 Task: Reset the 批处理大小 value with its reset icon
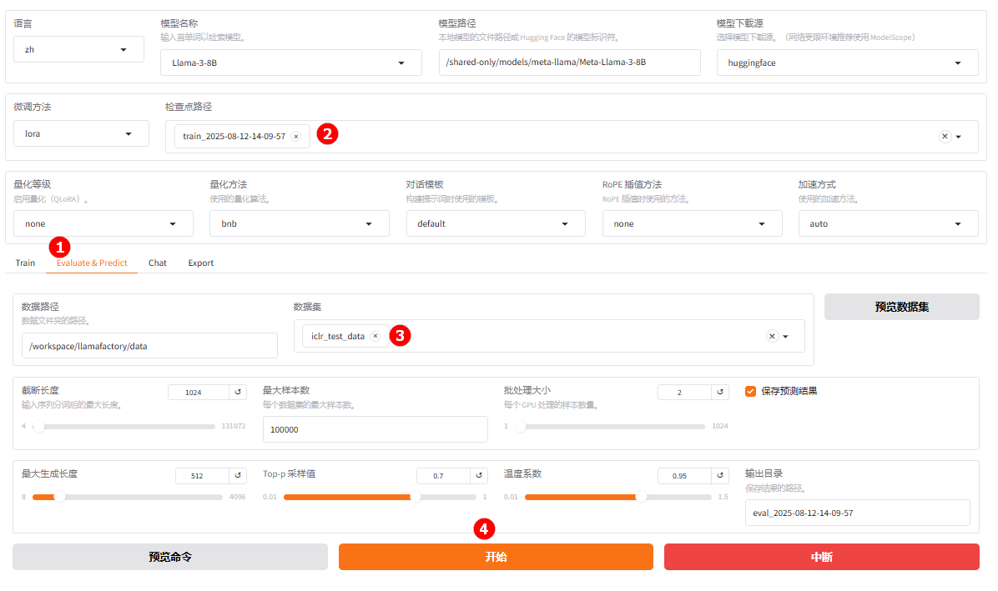tap(719, 392)
